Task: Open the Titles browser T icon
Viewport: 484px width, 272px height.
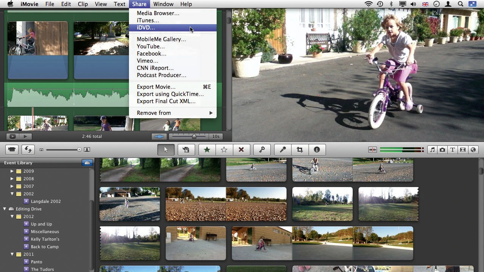Action: tap(453, 150)
